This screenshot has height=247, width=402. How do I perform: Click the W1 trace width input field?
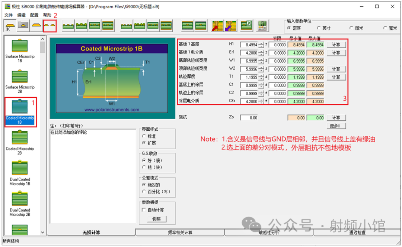coord(249,61)
